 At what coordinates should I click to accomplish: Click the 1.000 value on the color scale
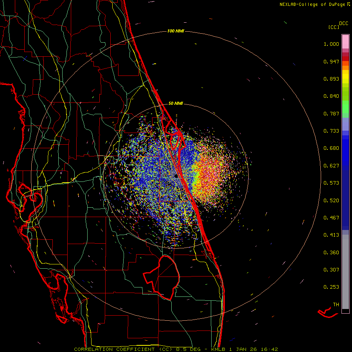pos(331,44)
